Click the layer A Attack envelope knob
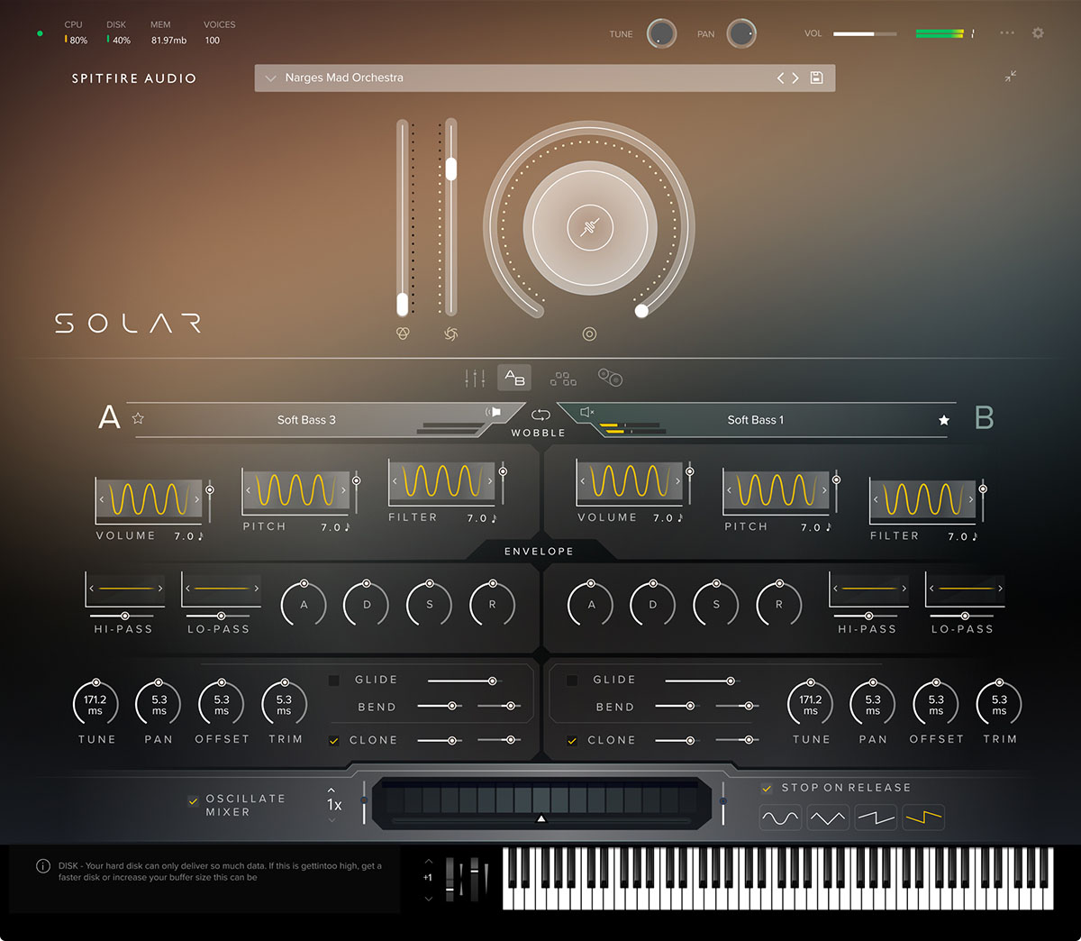 (304, 604)
